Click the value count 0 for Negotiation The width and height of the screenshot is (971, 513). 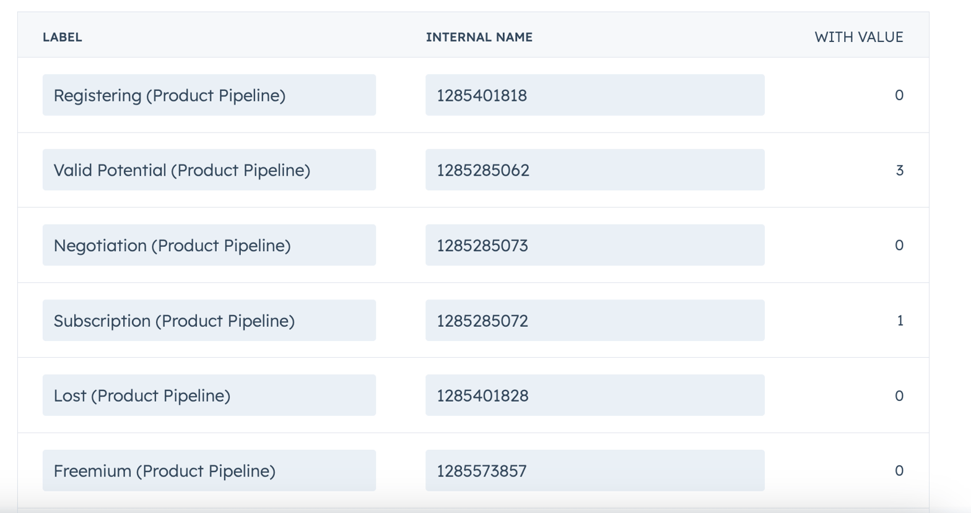[899, 246]
